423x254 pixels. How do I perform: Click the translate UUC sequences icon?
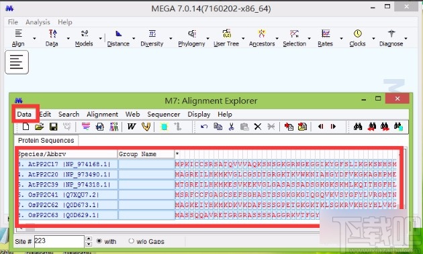point(66,126)
